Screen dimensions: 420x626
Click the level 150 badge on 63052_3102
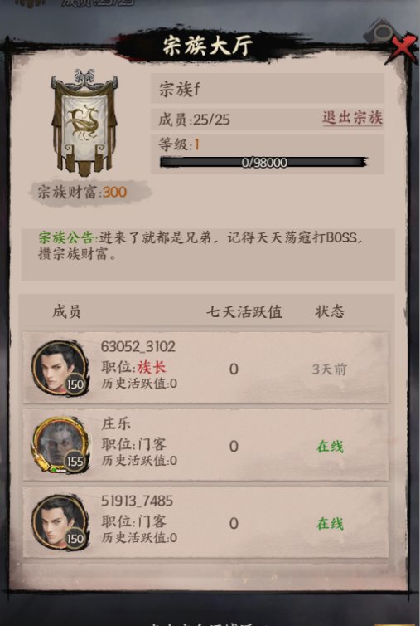(75, 384)
